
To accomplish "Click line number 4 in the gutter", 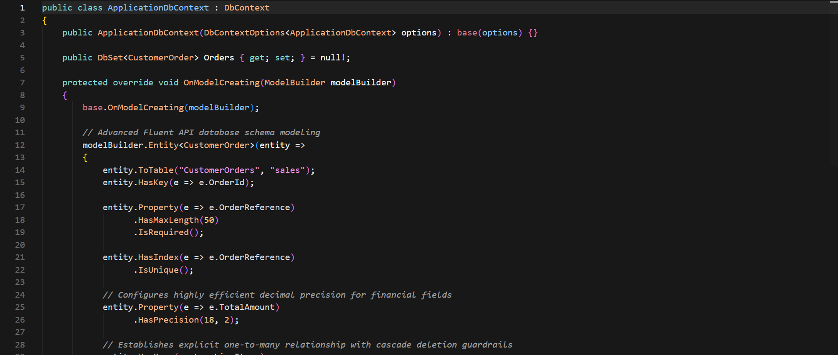I will point(22,46).
